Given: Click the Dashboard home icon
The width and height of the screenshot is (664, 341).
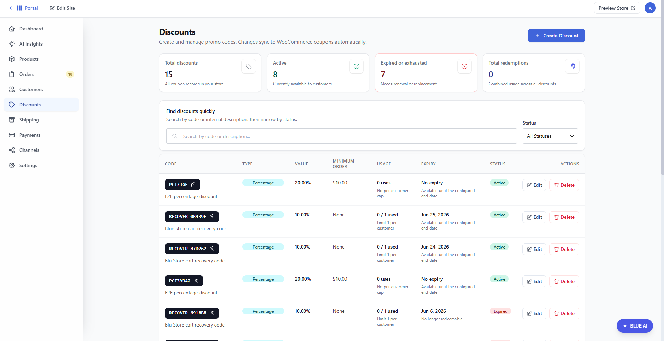Looking at the screenshot, I should 12,29.
